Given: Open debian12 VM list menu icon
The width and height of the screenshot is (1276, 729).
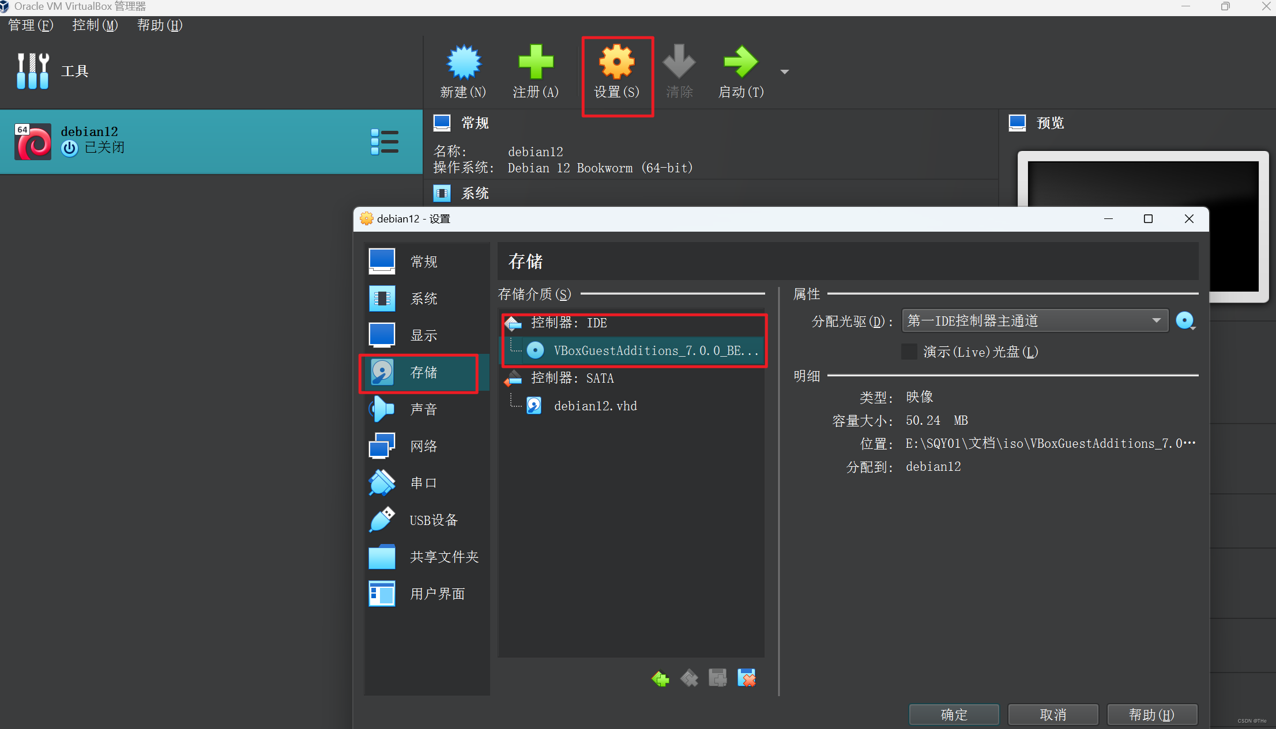Looking at the screenshot, I should (385, 142).
